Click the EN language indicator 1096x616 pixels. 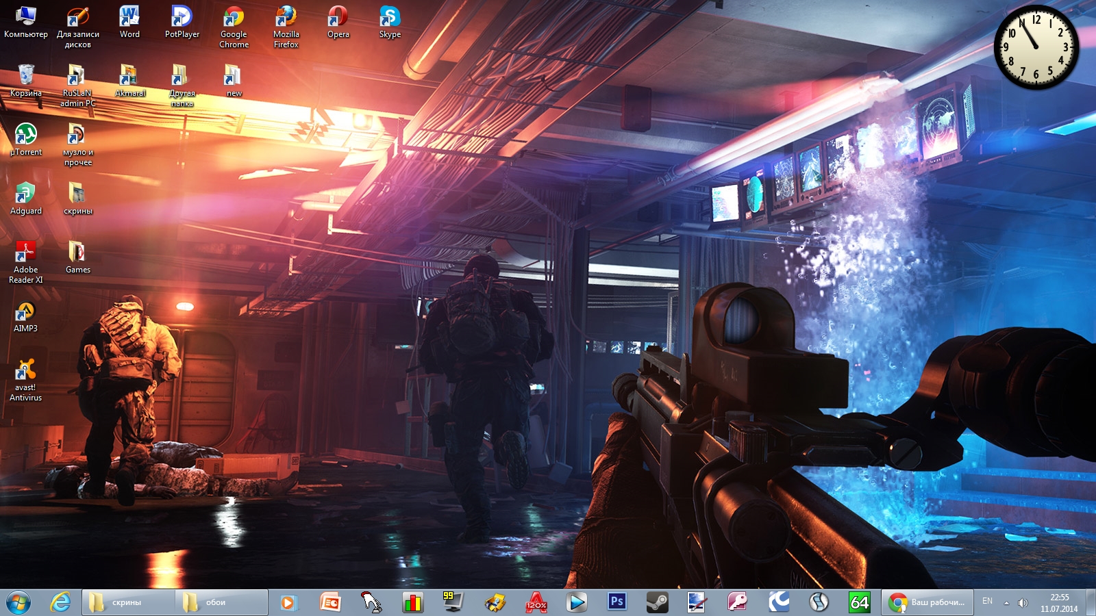pyautogui.click(x=987, y=601)
